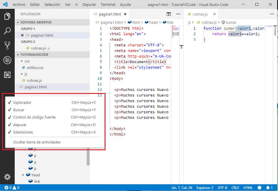Click the feedback smiley icon
This screenshot has height=191, width=278.
pos(259,188)
